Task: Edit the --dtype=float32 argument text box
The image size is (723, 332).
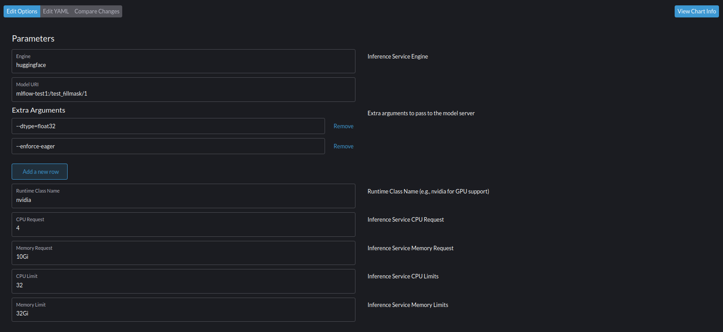Action: 168,126
